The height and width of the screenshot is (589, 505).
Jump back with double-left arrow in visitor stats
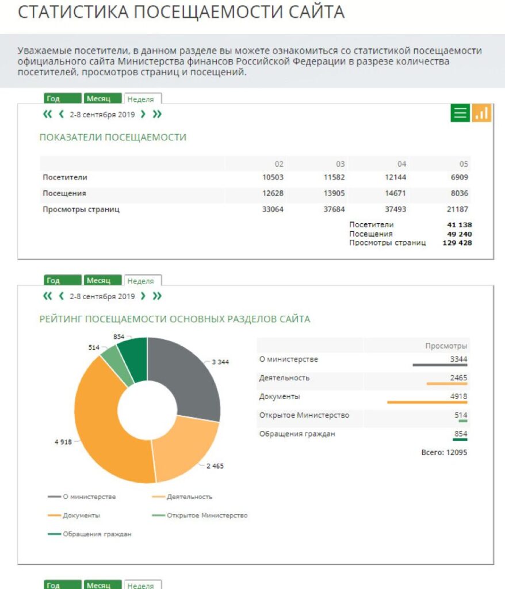pyautogui.click(x=48, y=114)
